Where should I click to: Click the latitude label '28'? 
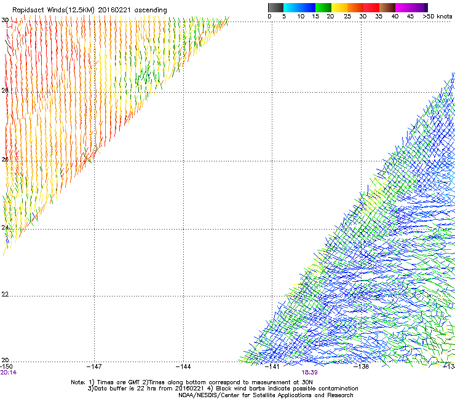tap(5, 90)
